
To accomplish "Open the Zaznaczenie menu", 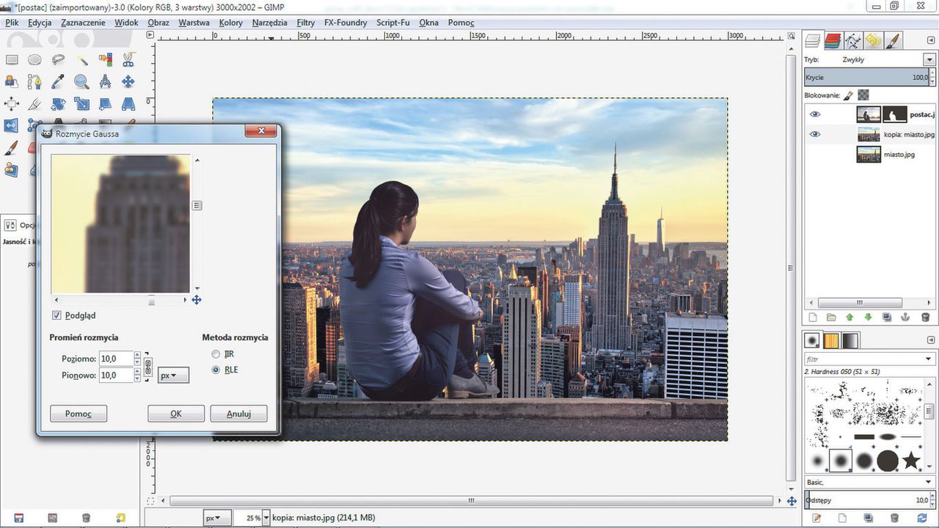I will [x=83, y=23].
